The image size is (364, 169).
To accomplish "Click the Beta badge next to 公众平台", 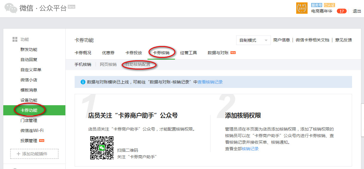I will coord(71,7).
